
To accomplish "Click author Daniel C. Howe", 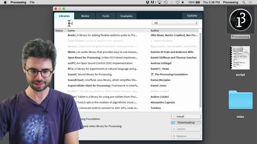I will click(x=160, y=69).
